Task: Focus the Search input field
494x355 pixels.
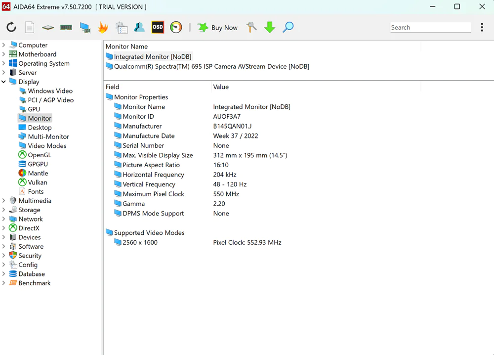Action: [430, 27]
